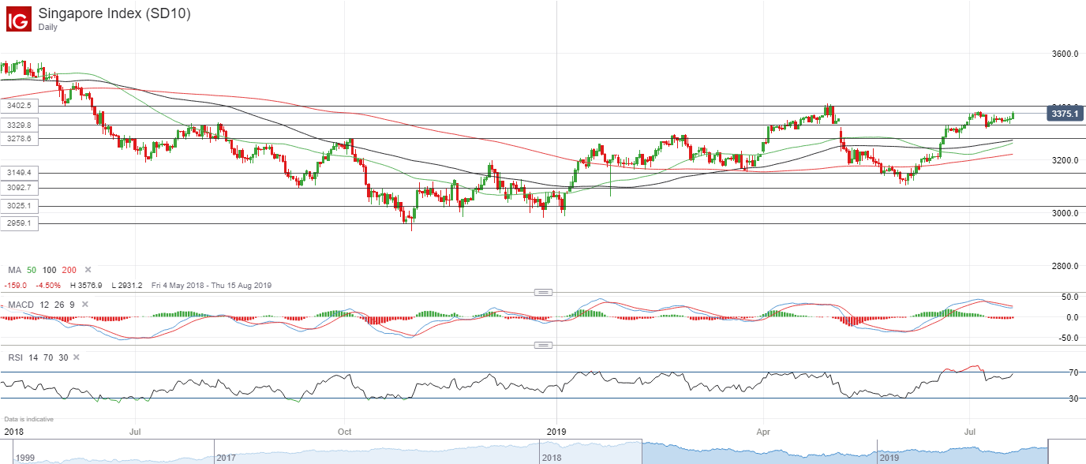Click the 3600.0 price axis label

coord(1063,54)
